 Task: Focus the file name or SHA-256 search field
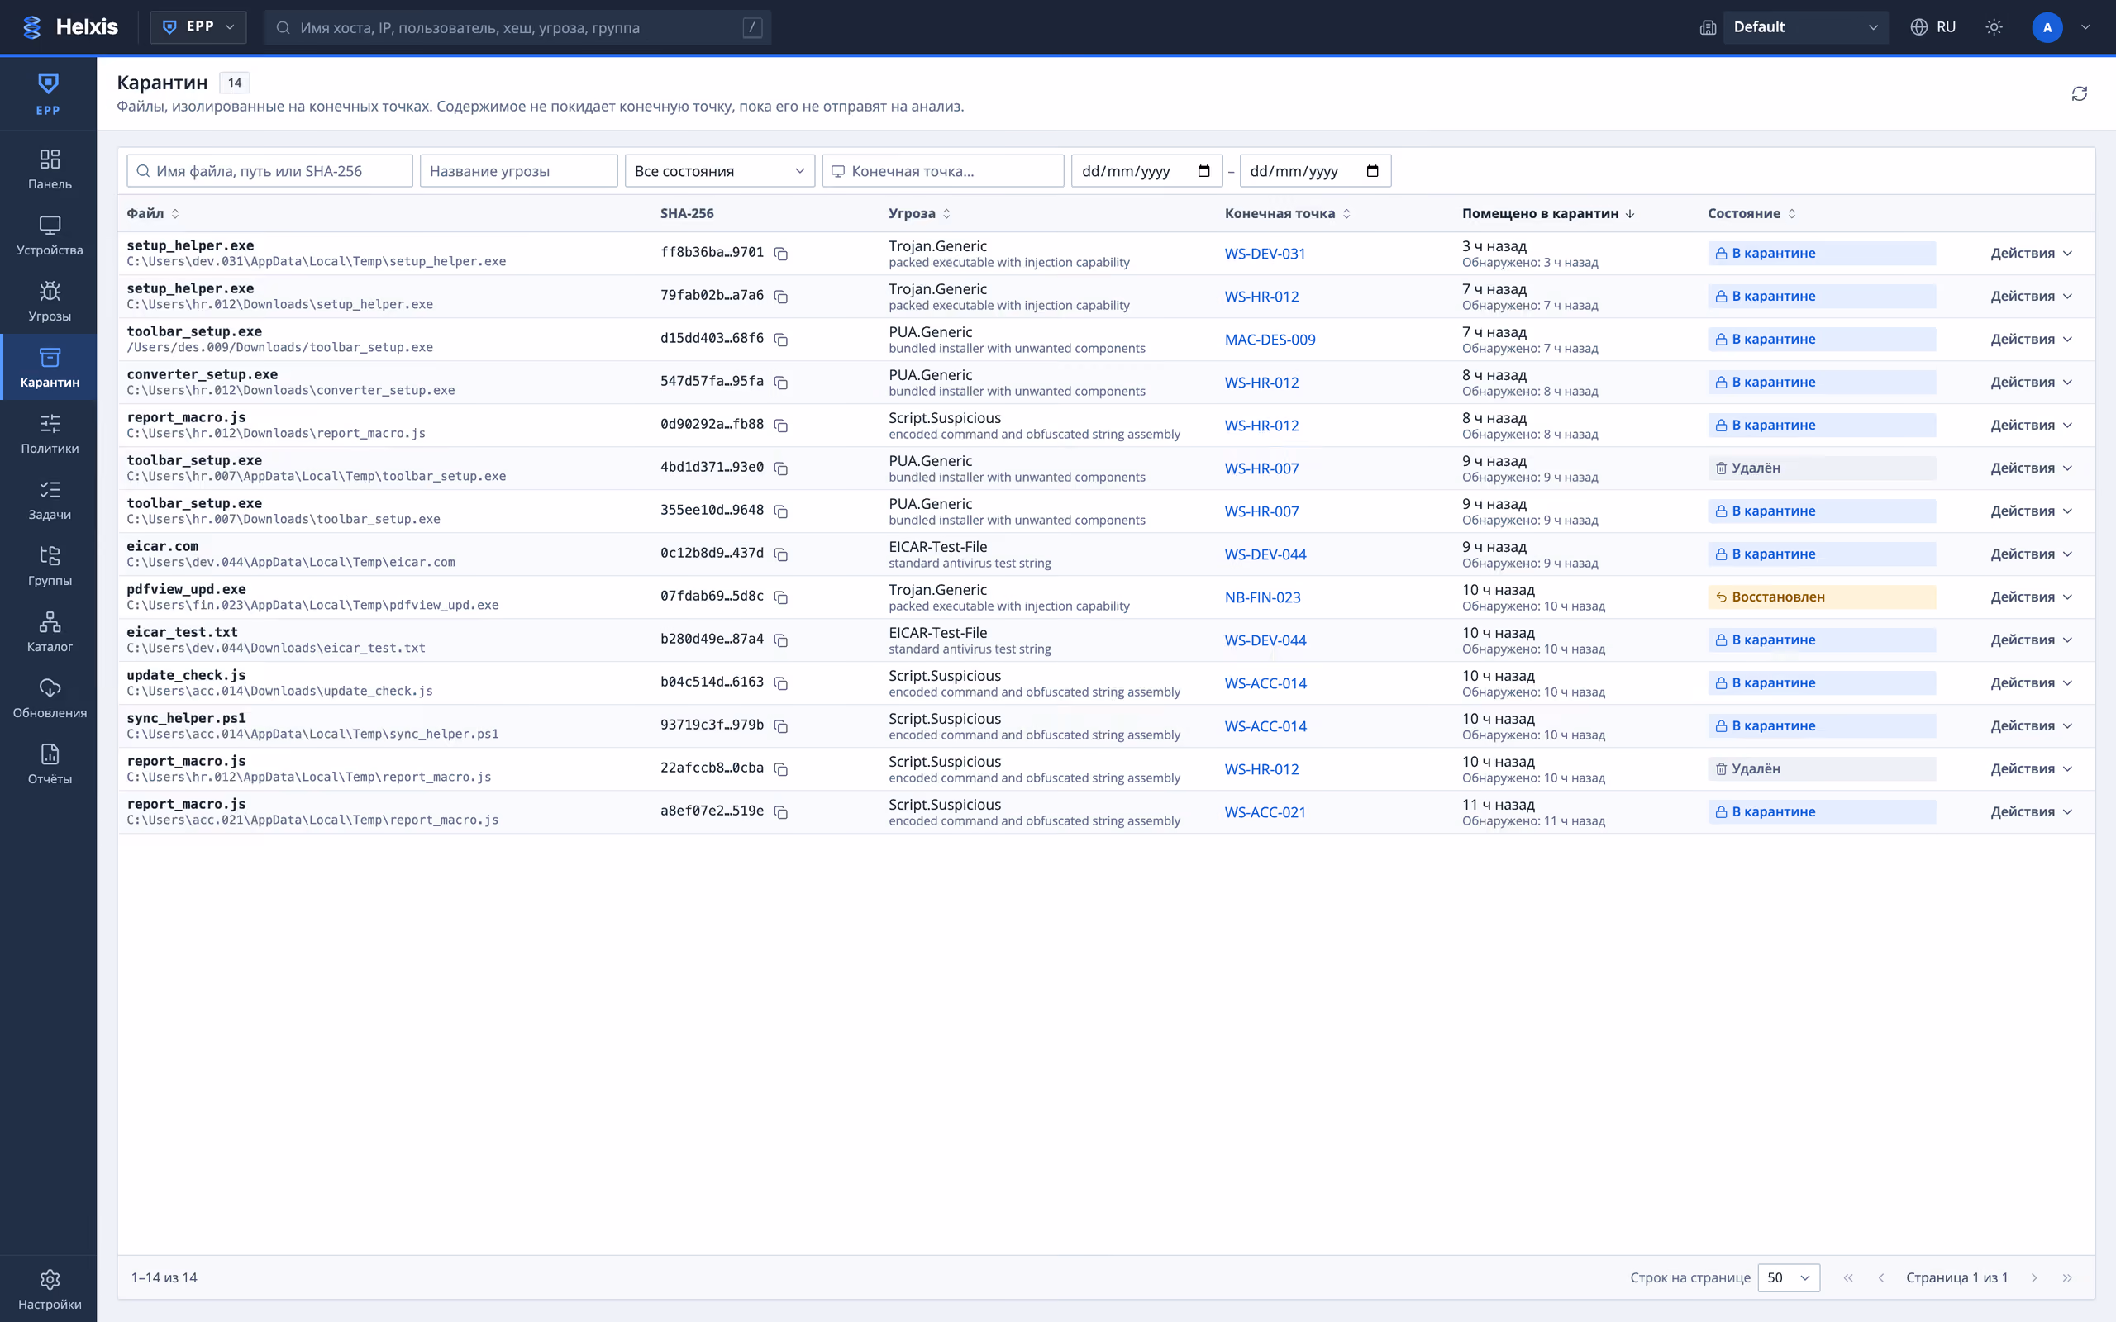[269, 170]
